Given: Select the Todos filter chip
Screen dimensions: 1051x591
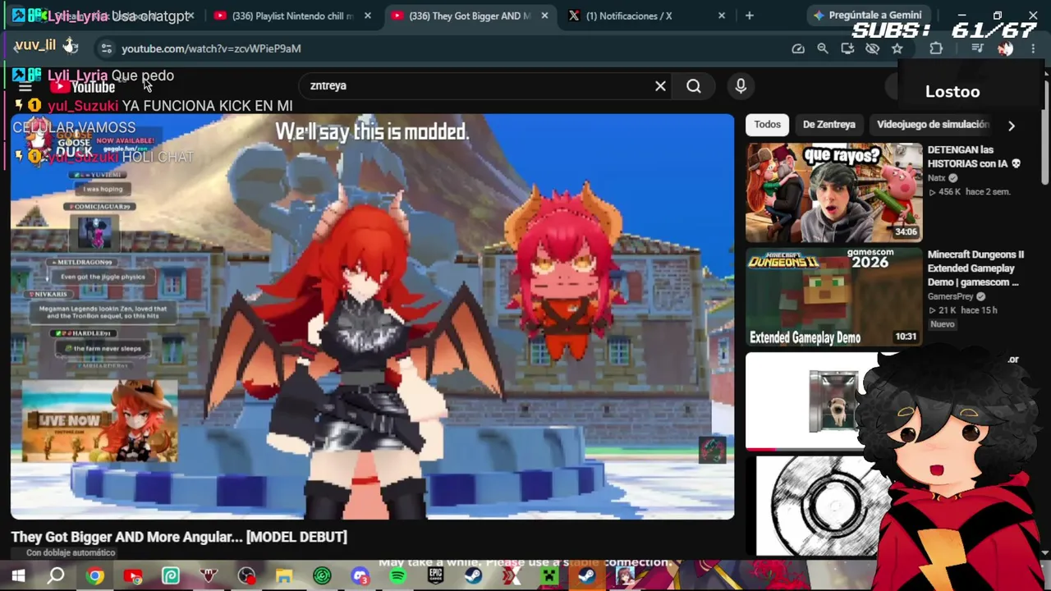Looking at the screenshot, I should tap(767, 125).
